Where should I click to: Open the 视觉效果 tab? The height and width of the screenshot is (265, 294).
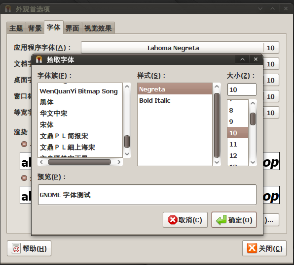[x=98, y=28]
